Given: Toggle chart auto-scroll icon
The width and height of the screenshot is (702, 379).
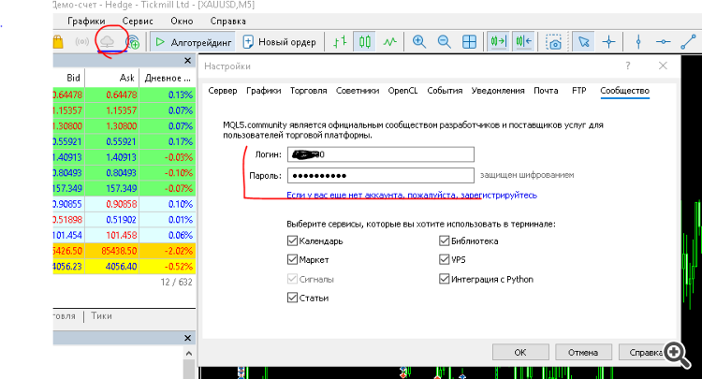Looking at the screenshot, I should coord(498,42).
